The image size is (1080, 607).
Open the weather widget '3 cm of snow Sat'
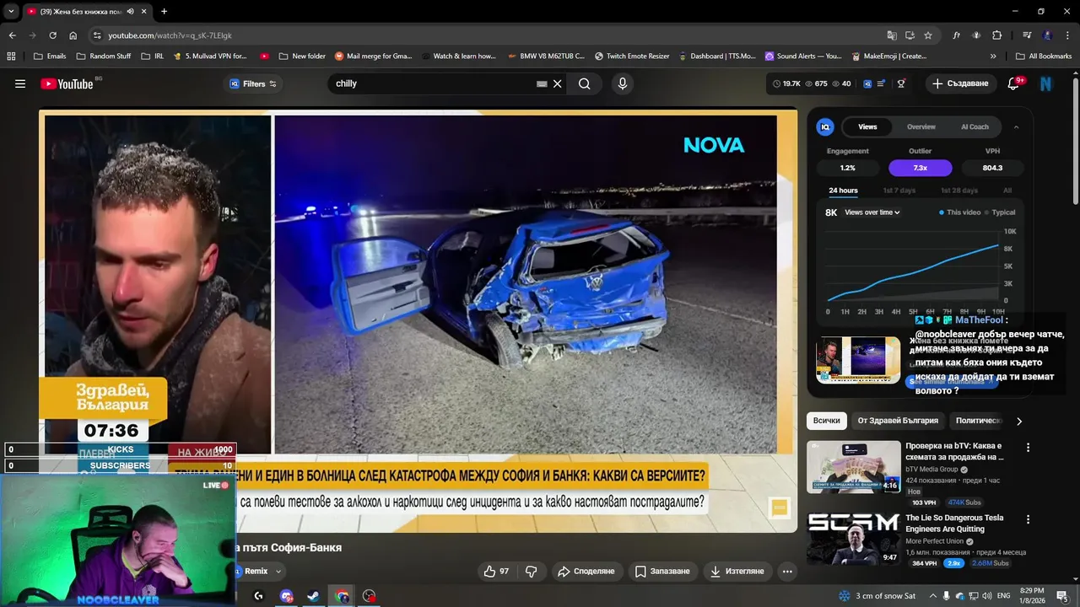[877, 596]
